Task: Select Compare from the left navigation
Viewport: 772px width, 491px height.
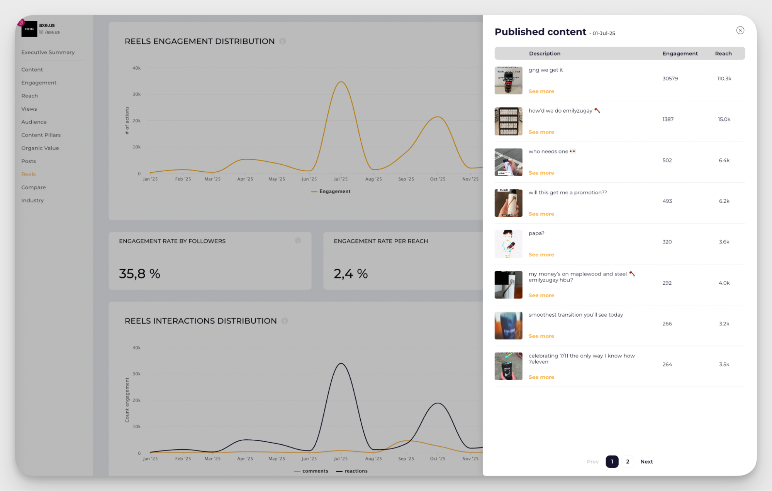Action: pos(33,187)
